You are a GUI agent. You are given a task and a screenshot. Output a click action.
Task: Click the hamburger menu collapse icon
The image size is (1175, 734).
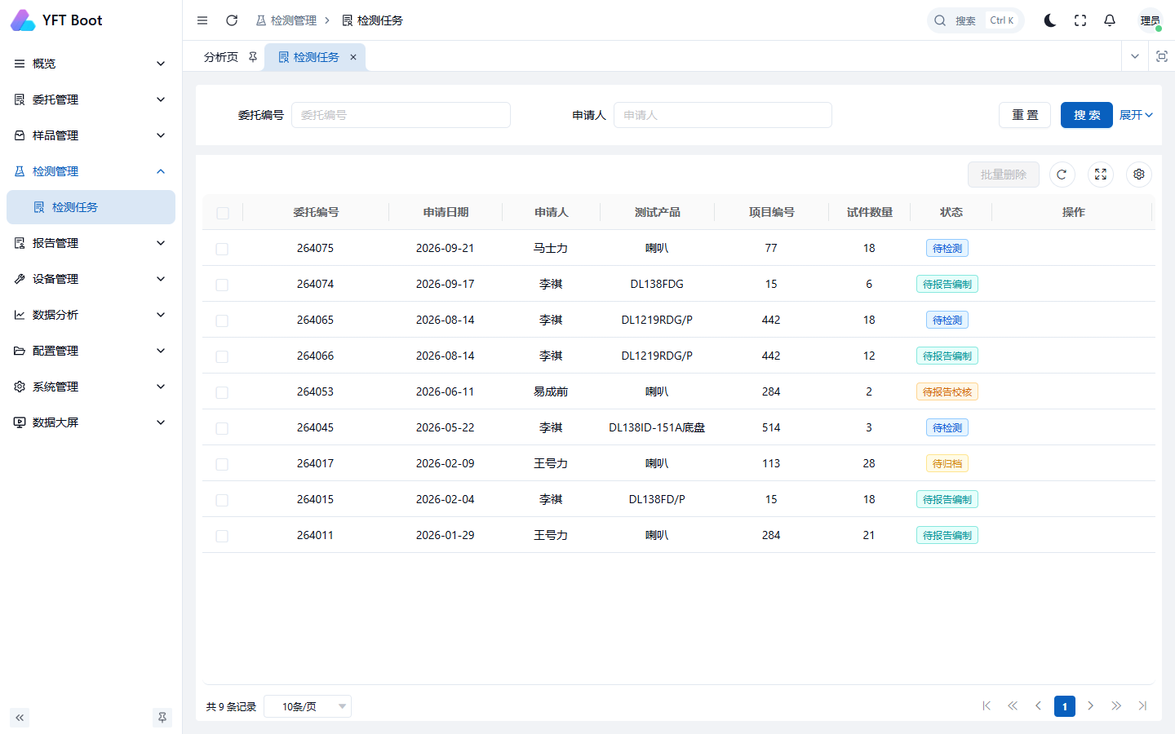coord(202,20)
